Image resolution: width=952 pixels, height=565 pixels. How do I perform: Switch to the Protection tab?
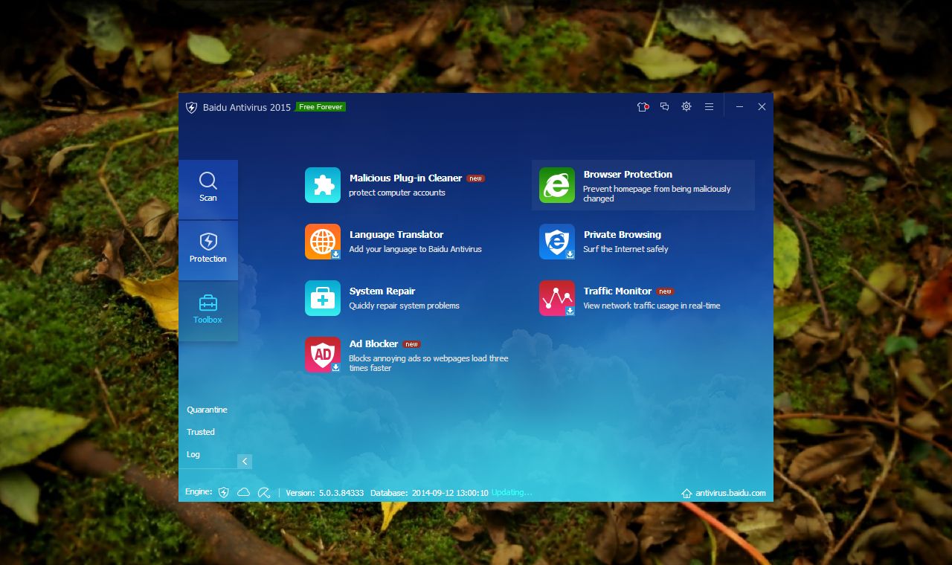pyautogui.click(x=208, y=251)
